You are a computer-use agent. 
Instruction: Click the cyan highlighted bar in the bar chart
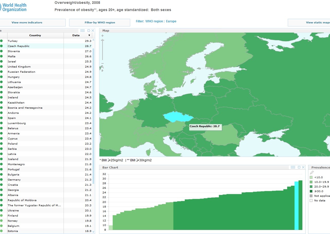click(x=296, y=206)
